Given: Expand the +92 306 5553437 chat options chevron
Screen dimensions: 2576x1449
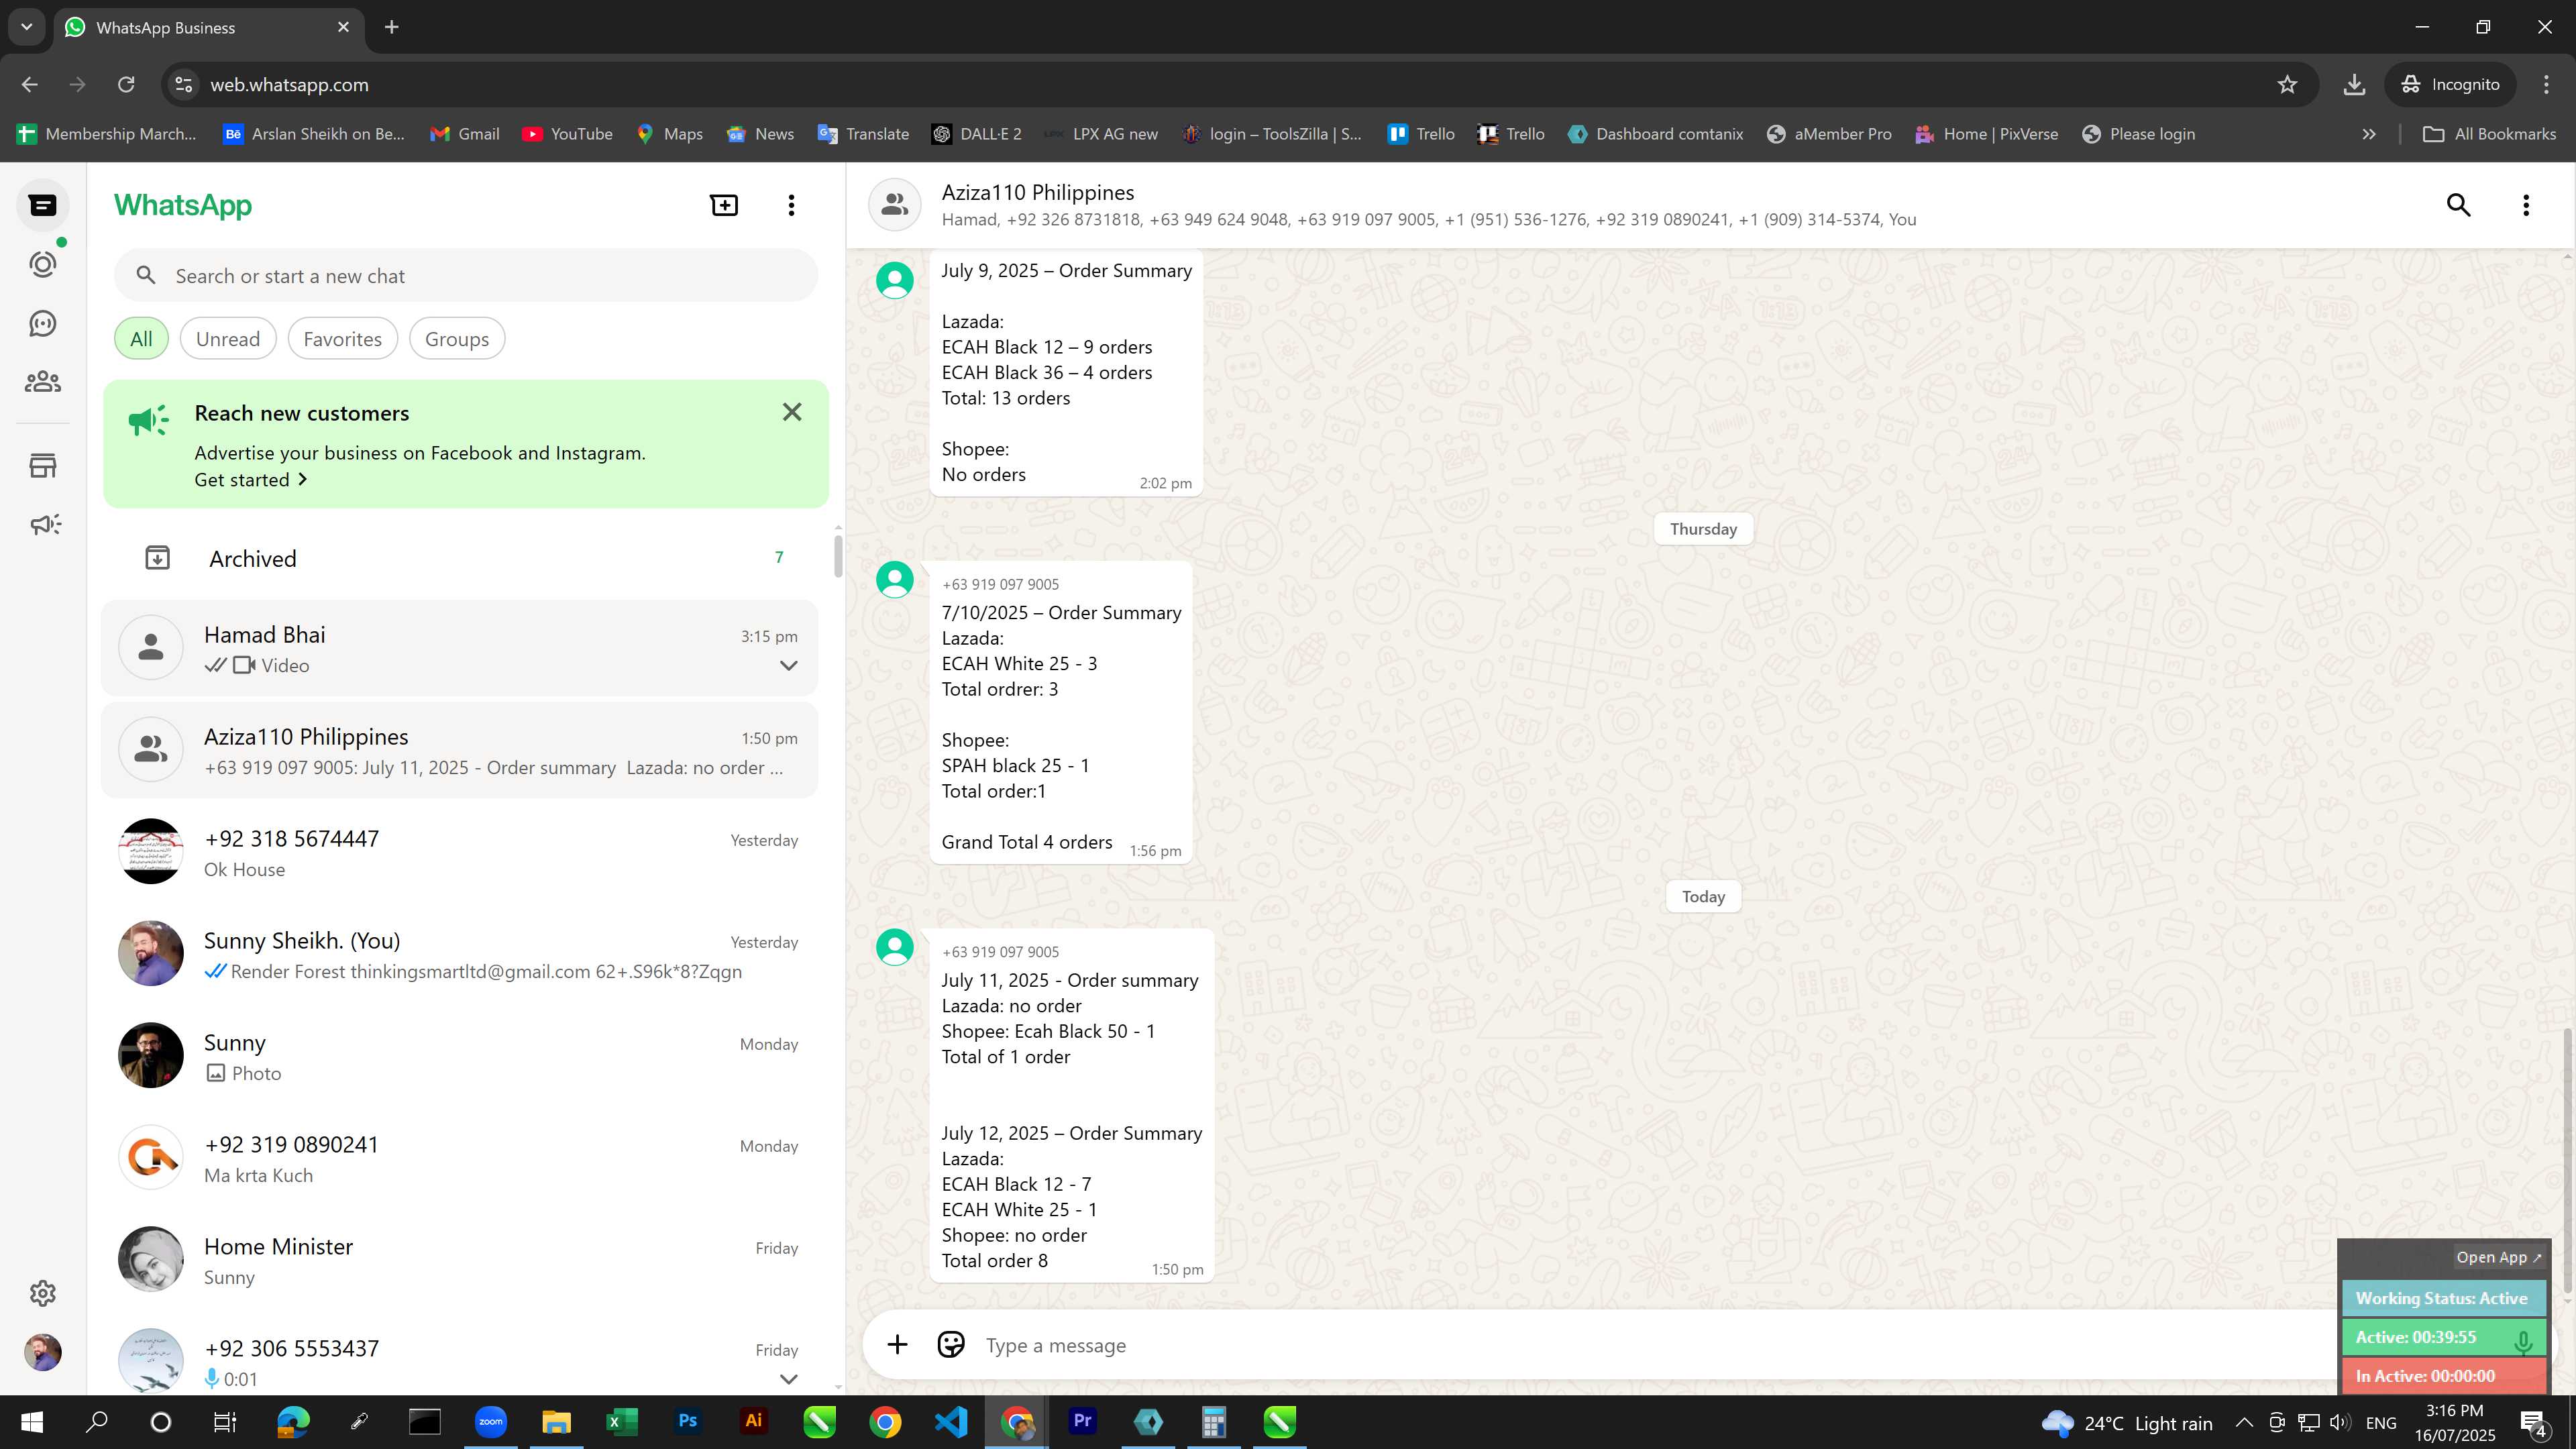Looking at the screenshot, I should tap(788, 1379).
